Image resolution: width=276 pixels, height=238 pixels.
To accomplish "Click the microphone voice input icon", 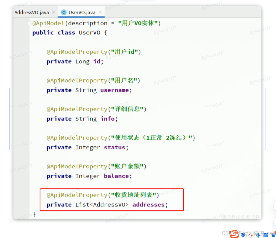I will pyautogui.click(x=258, y=235).
